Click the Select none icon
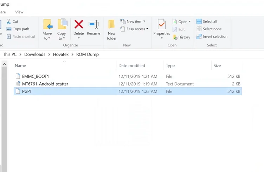This screenshot has height=172, width=264. pyautogui.click(x=199, y=29)
